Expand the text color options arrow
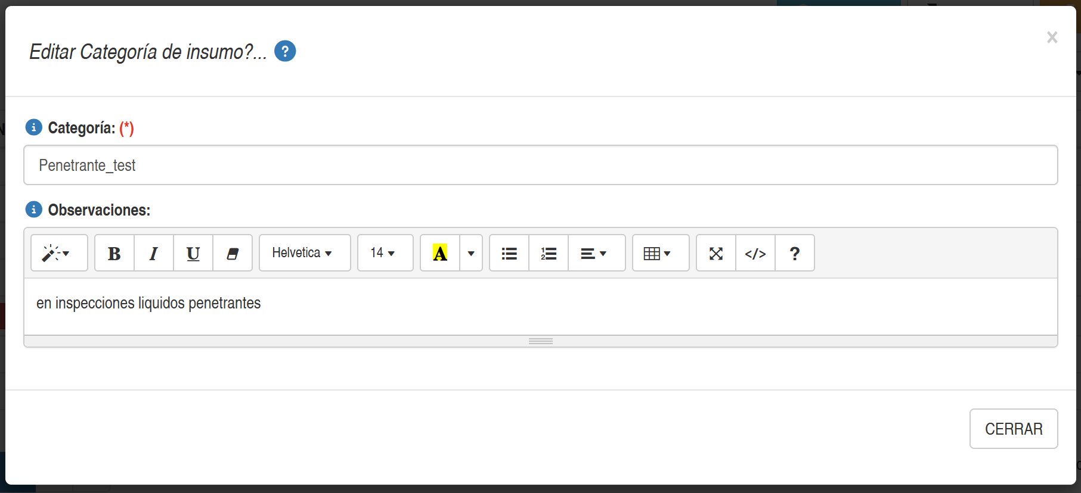This screenshot has height=493, width=1081. click(471, 253)
